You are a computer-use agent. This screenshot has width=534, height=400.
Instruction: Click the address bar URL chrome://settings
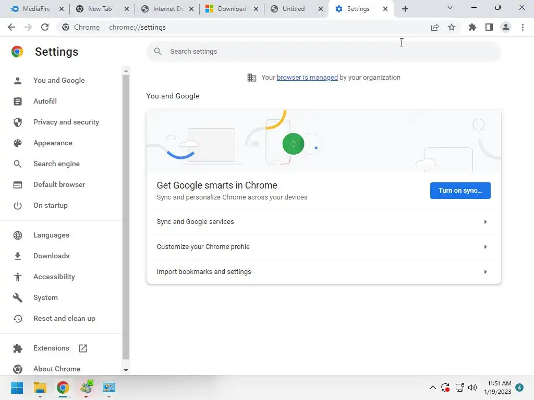pyautogui.click(x=137, y=27)
